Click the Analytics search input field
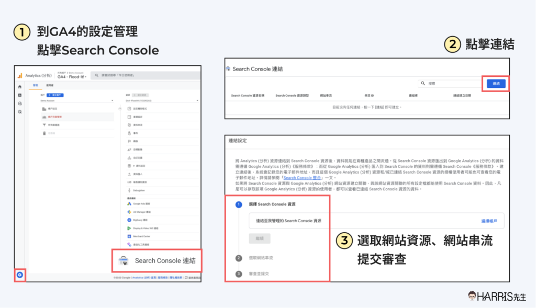536x308 pixels. click(146, 75)
